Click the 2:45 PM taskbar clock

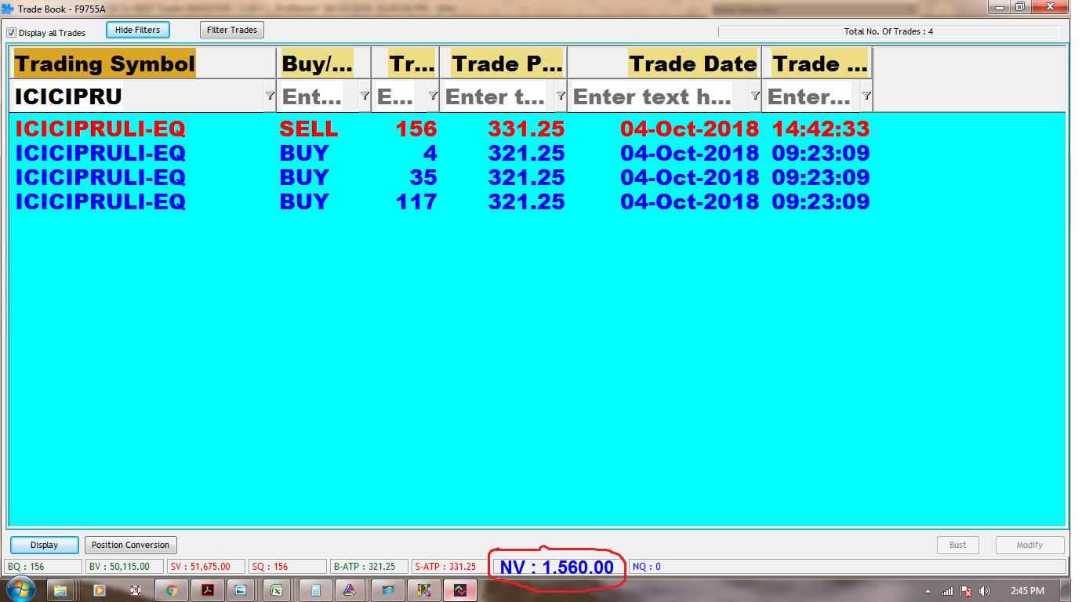click(x=1026, y=591)
